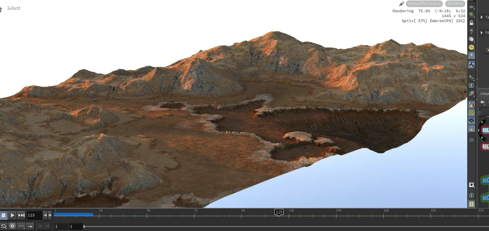Select the pencil annotation icon above viewport
Image resolution: width=489 pixels, height=231 pixels.
[401, 3]
